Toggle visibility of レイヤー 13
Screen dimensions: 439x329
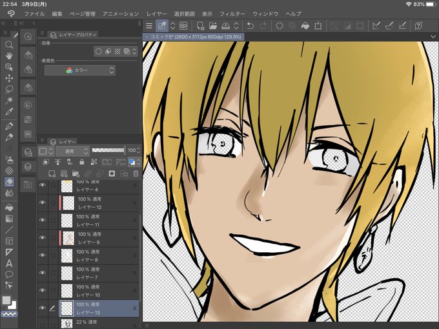click(43, 308)
